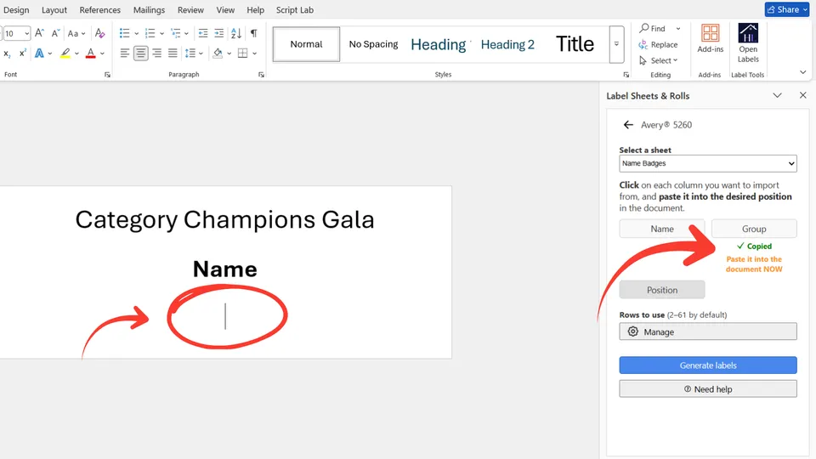816x459 pixels.
Task: Start a multilevel list
Action: click(x=176, y=33)
